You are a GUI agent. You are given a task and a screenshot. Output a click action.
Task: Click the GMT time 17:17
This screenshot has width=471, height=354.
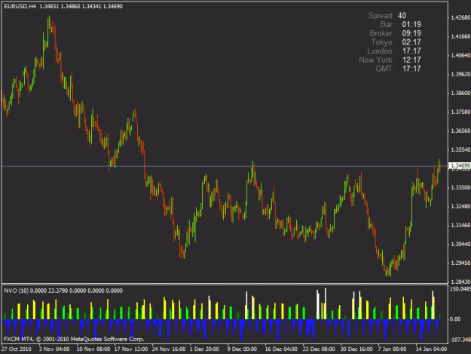tap(411, 69)
